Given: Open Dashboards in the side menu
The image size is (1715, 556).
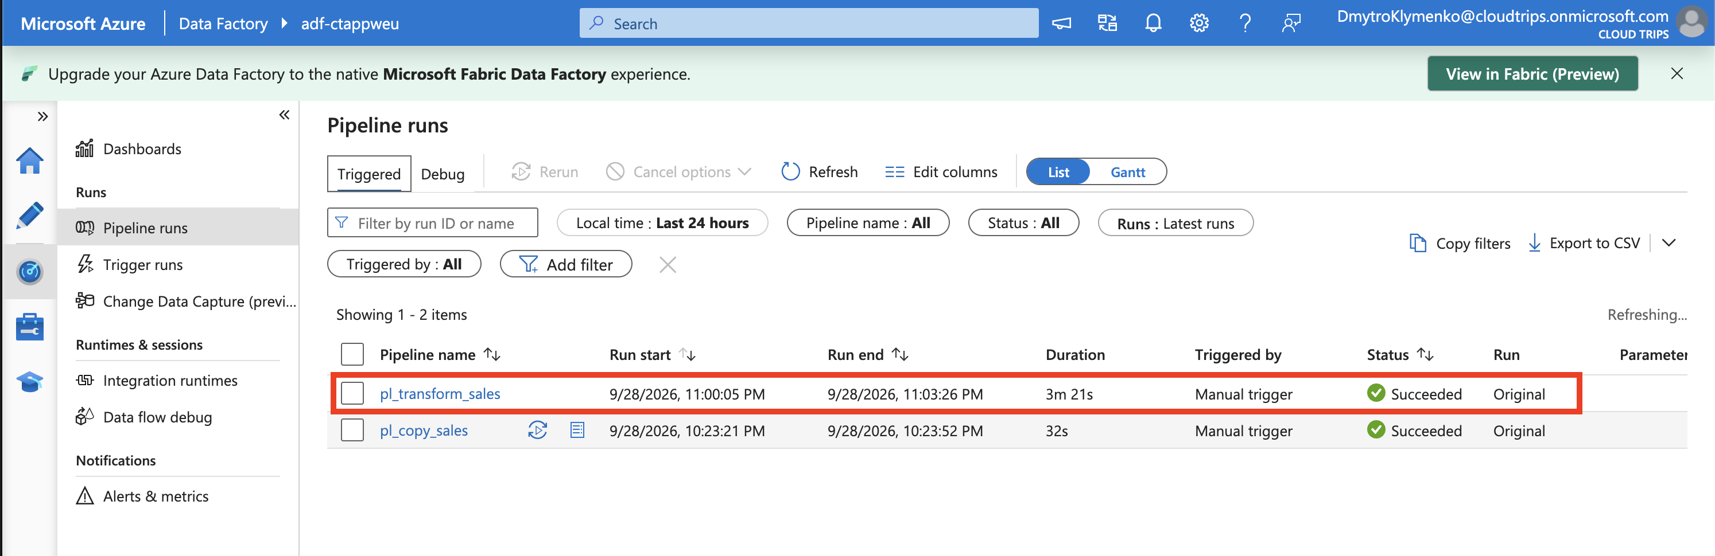Looking at the screenshot, I should (x=142, y=149).
